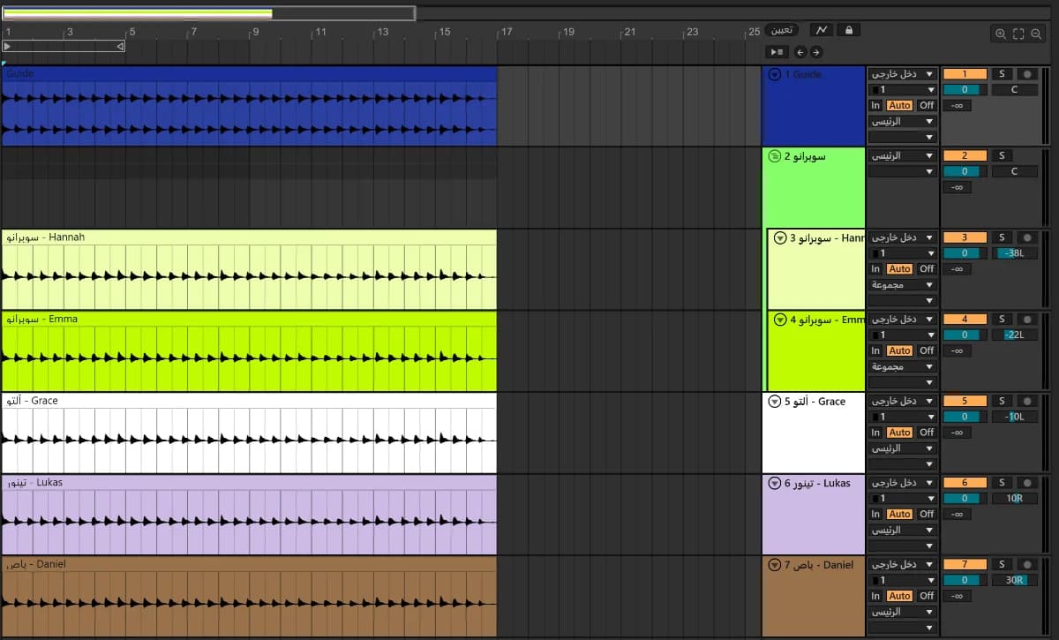Enable Auto monitoring on Daniel track

click(899, 596)
